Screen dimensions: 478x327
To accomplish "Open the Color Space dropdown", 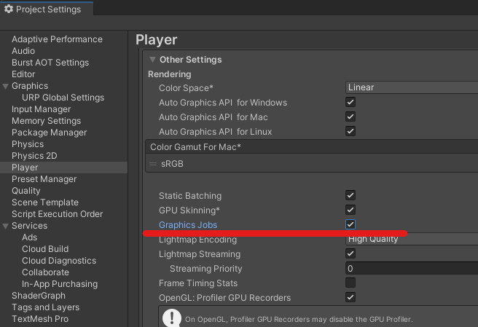I will [x=412, y=87].
